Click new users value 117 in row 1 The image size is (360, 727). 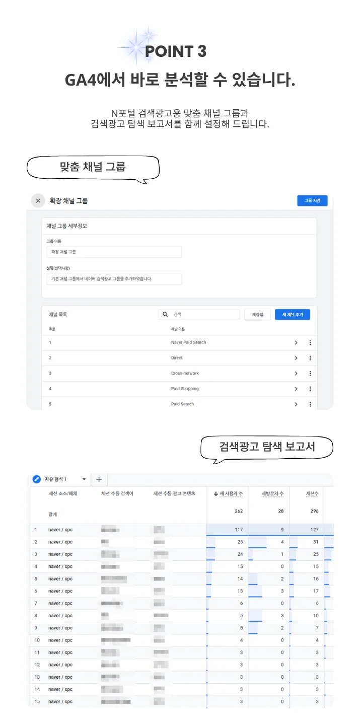[239, 530]
